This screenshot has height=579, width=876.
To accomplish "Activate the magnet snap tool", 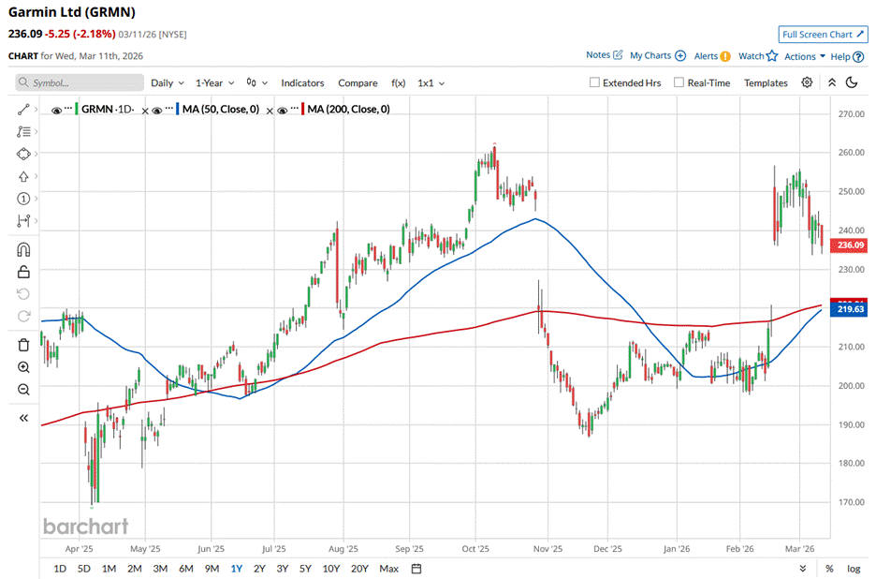I will (x=23, y=250).
